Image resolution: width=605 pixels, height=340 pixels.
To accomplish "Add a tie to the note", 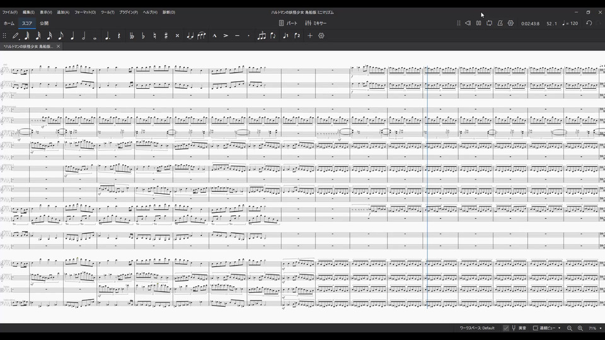I will (190, 36).
